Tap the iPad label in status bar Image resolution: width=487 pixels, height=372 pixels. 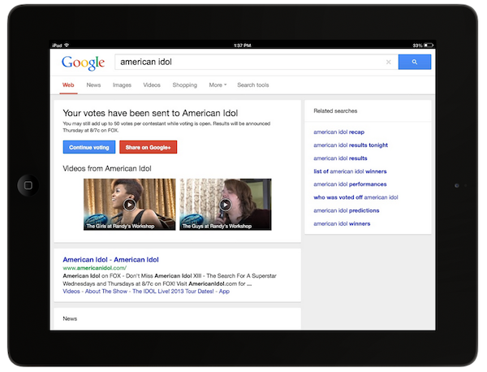(57, 45)
